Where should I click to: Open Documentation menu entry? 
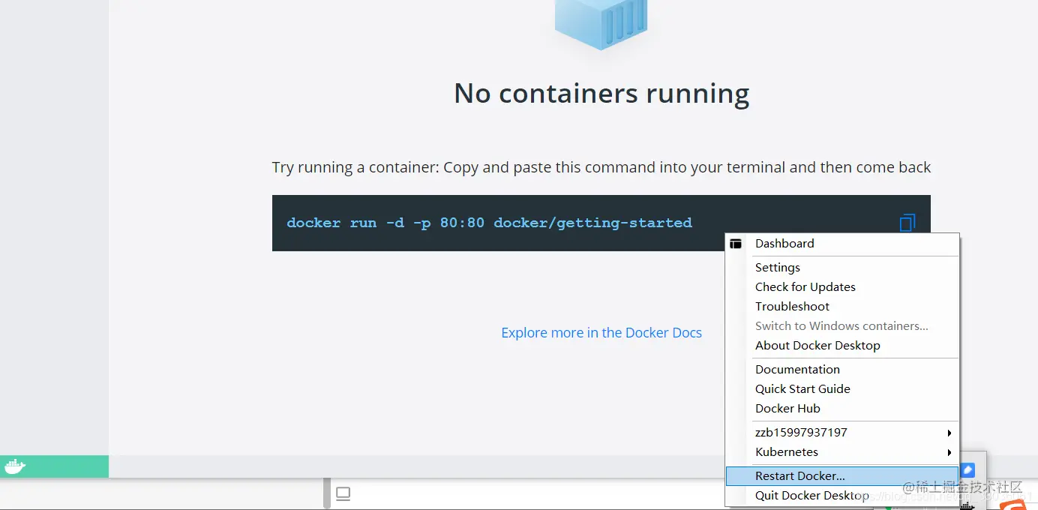(x=842, y=370)
